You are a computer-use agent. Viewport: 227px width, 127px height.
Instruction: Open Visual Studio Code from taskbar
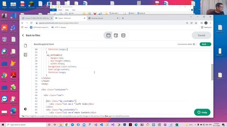point(101,125)
